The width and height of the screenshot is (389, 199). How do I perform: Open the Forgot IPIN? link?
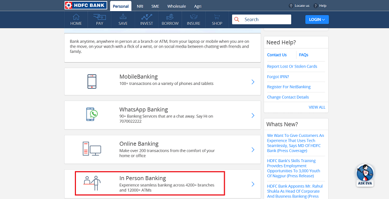coord(278,77)
